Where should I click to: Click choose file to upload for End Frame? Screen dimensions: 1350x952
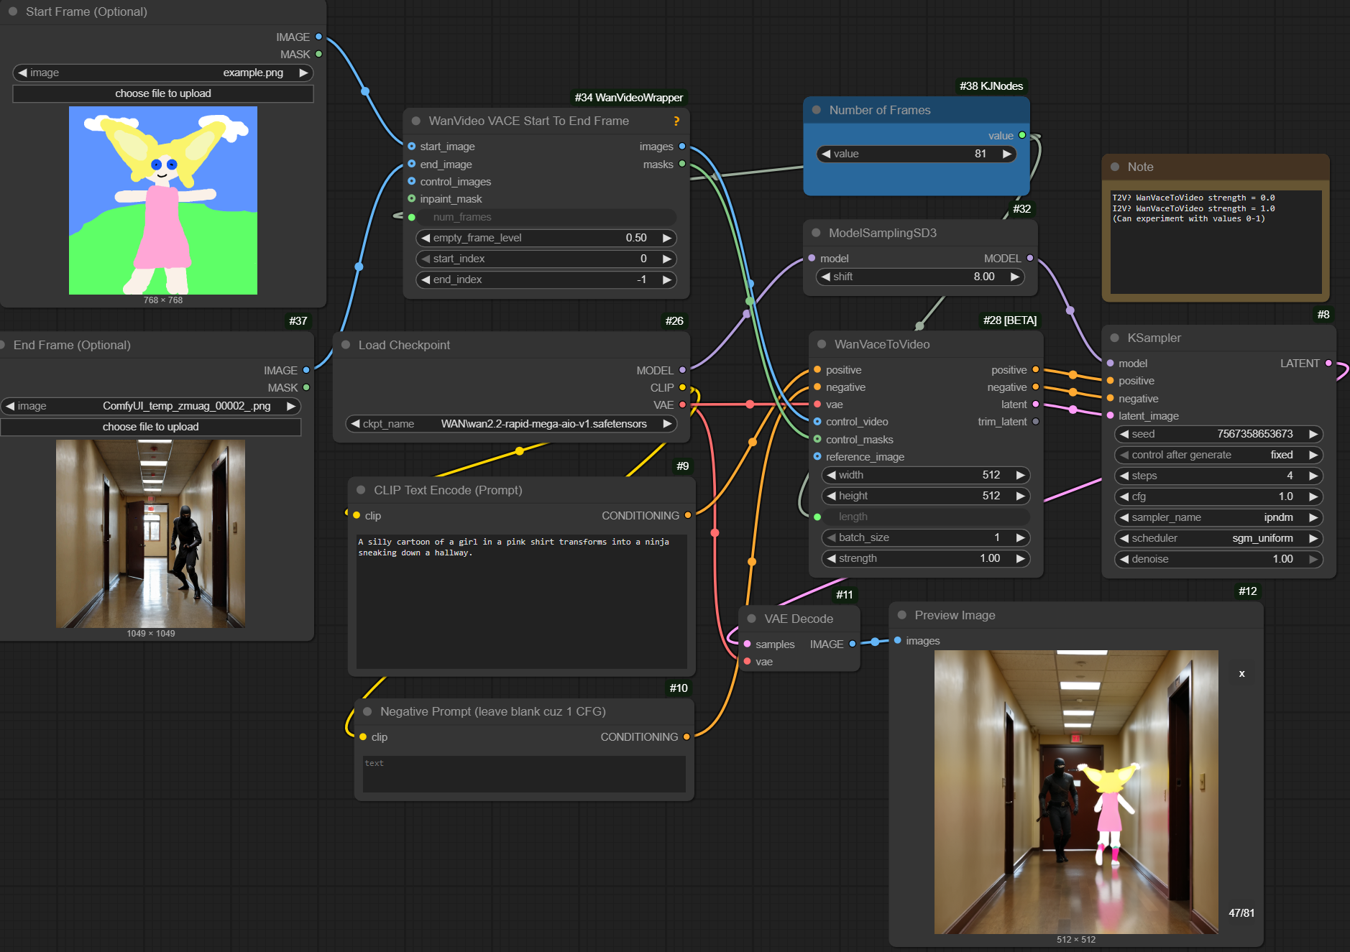coord(150,427)
